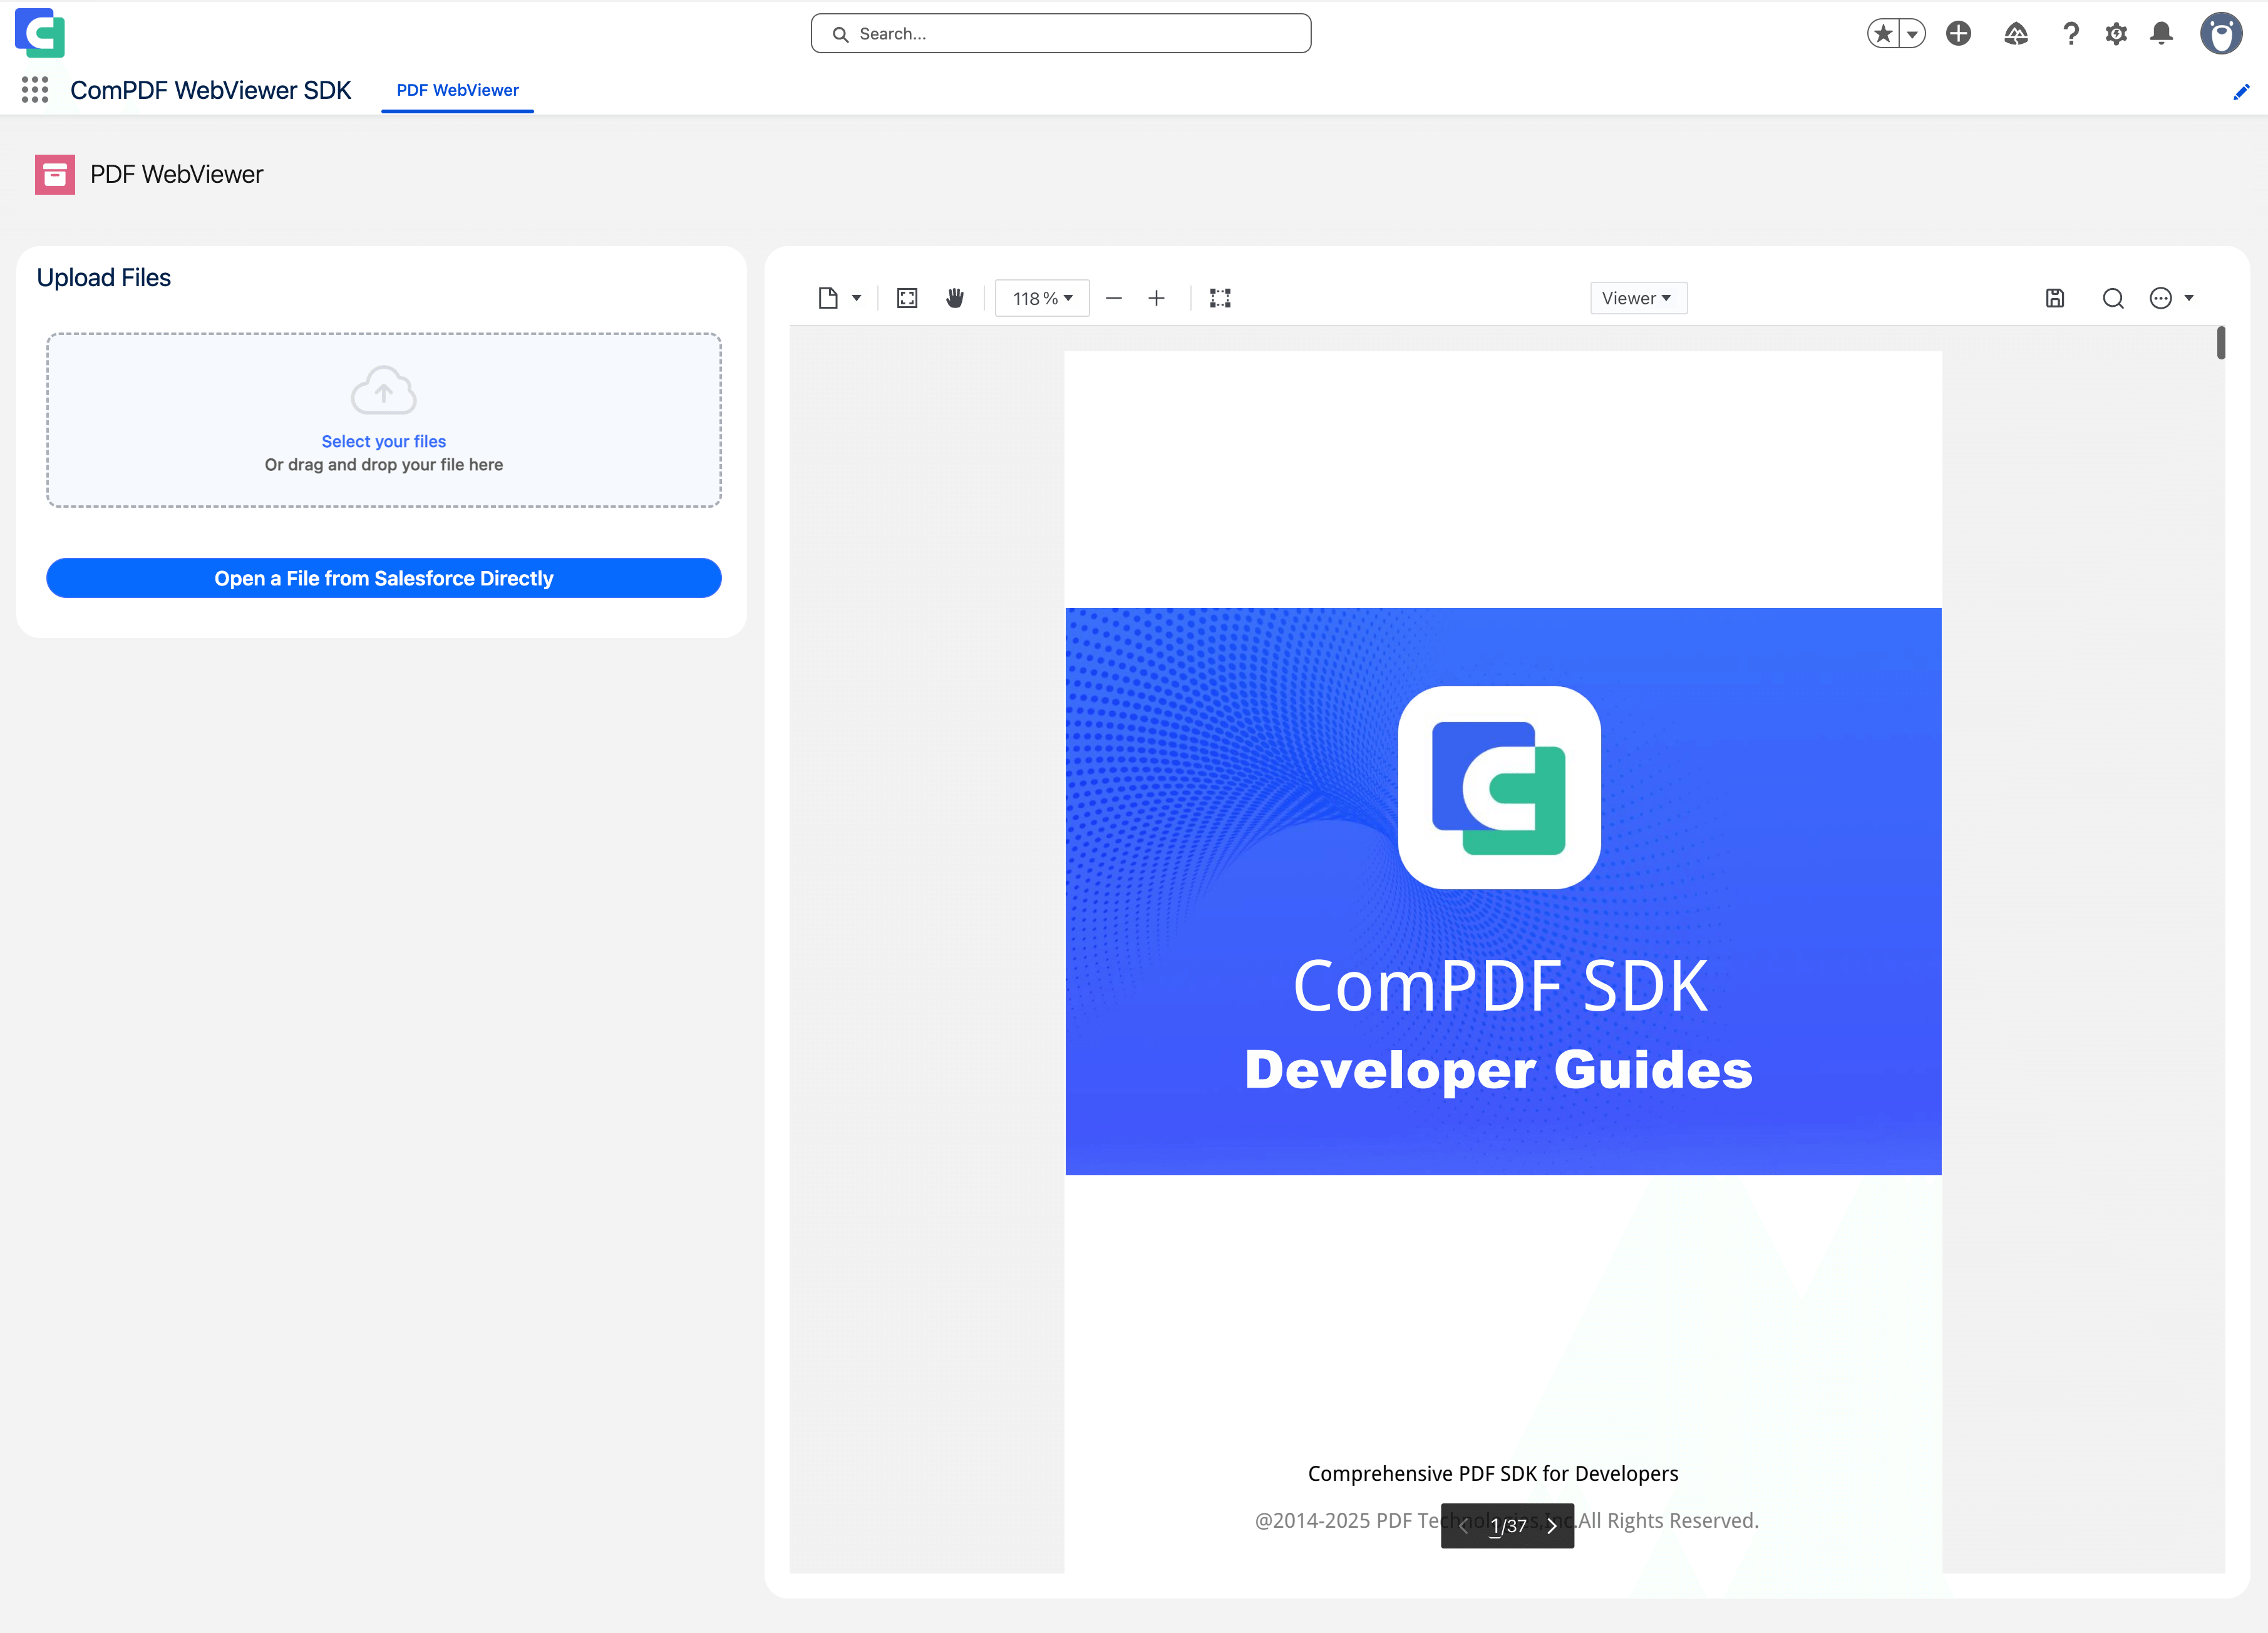Open the Viewer mode dropdown
2268x1633 pixels.
pyautogui.click(x=1637, y=297)
